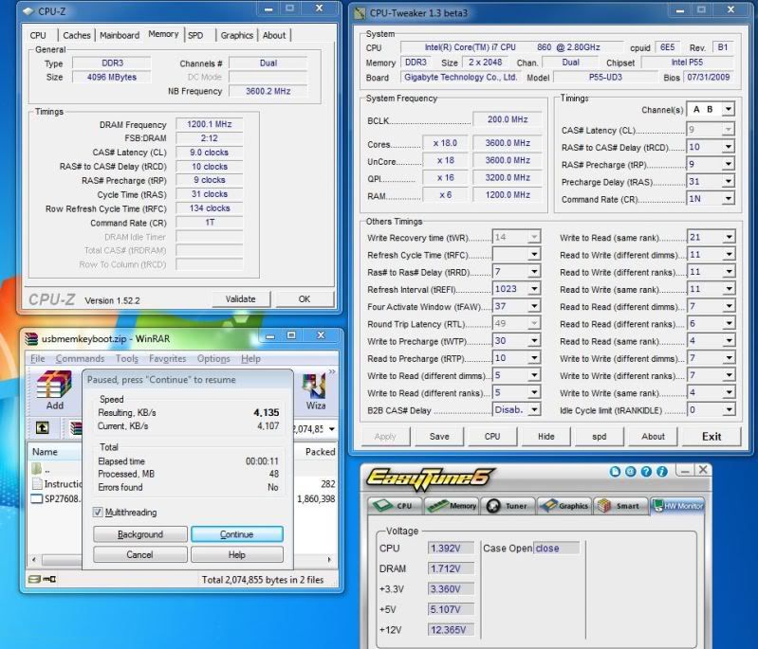
Task: Open the EasyTune6 Graphics tab
Action: [x=564, y=506]
